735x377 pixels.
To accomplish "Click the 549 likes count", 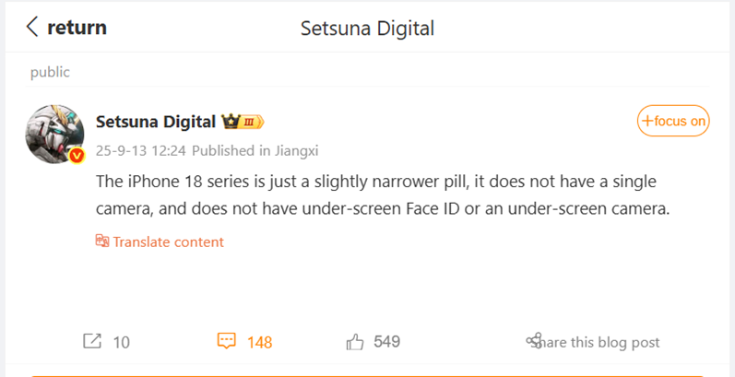I will 387,342.
